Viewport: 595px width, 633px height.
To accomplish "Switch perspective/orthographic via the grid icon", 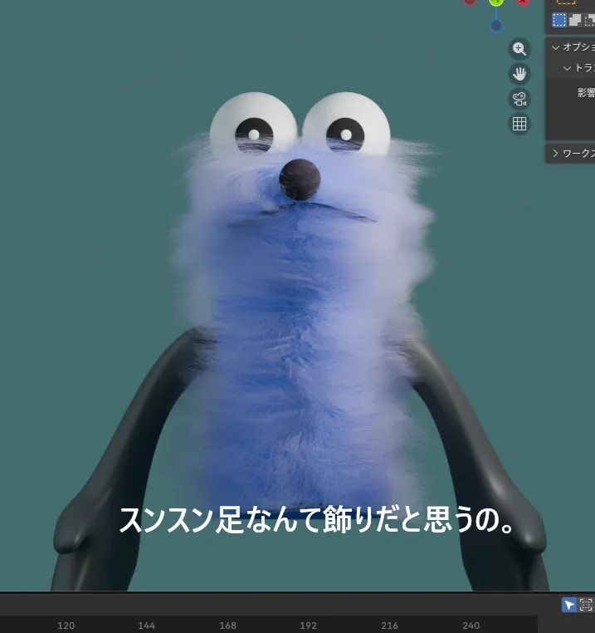I will pyautogui.click(x=519, y=124).
